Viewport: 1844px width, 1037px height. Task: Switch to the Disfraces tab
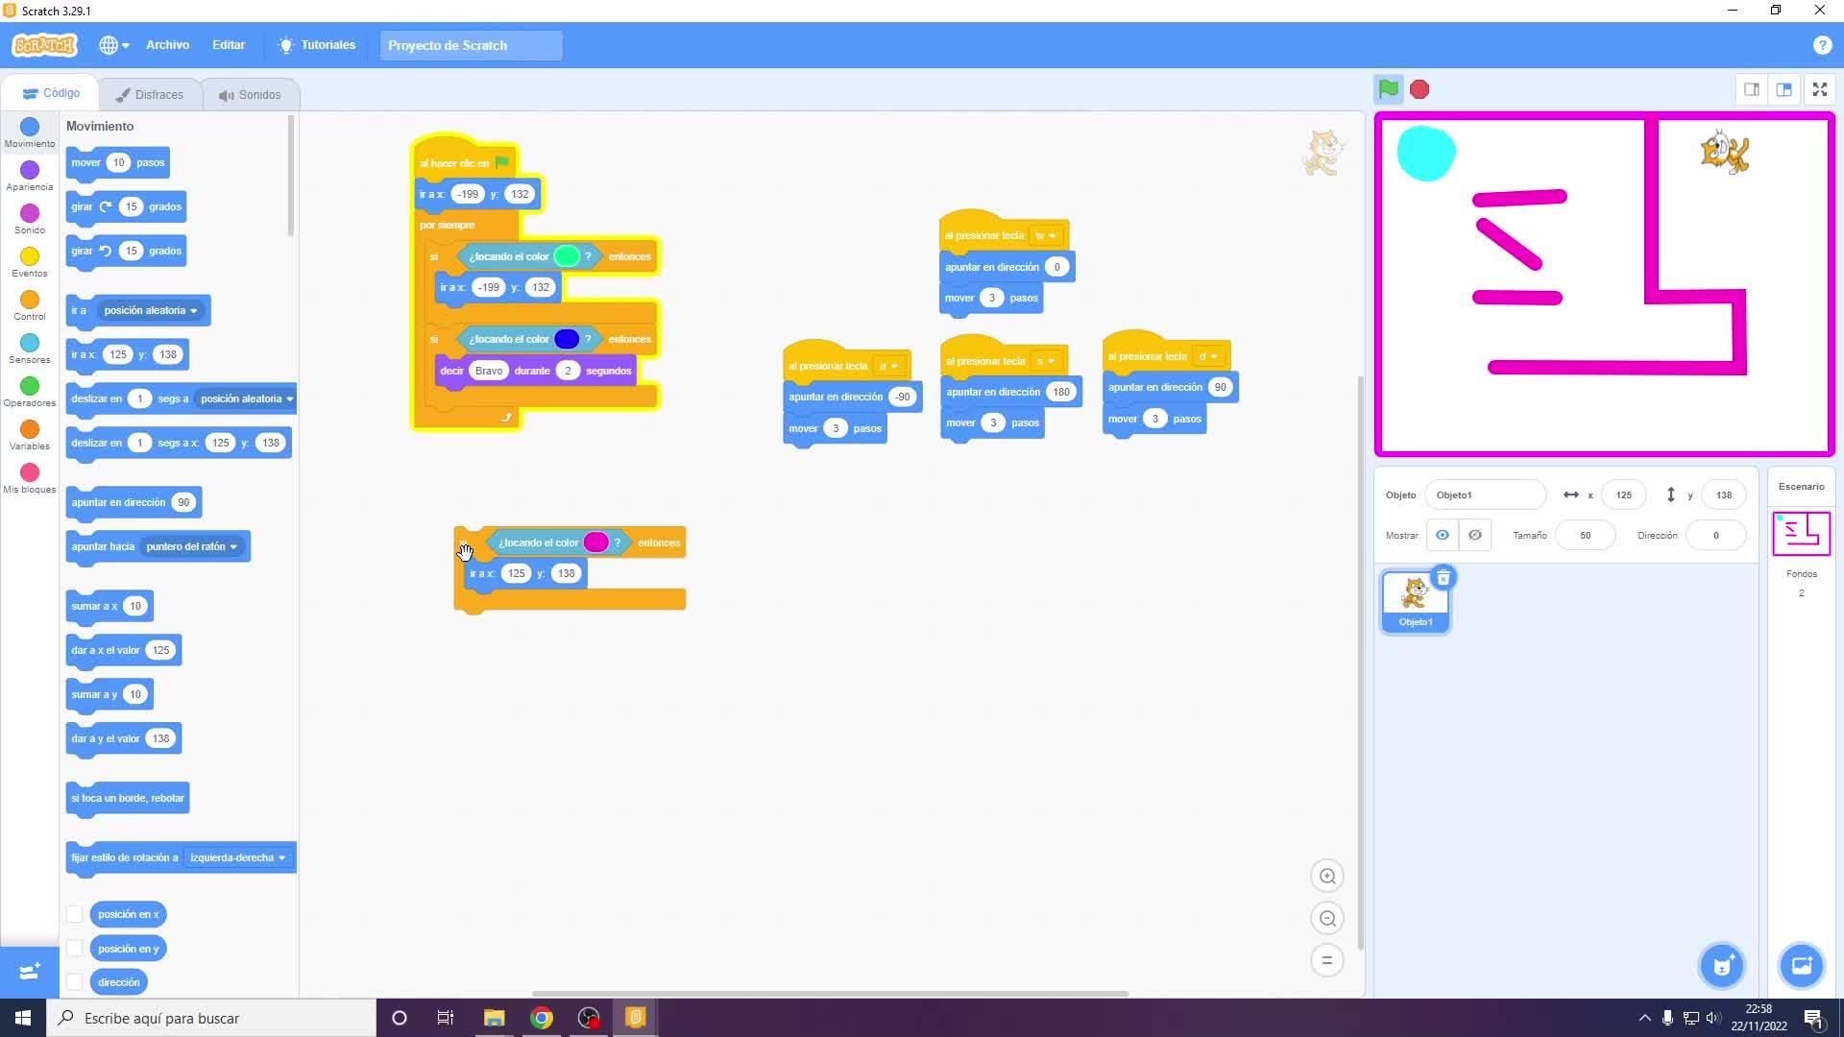(x=150, y=94)
